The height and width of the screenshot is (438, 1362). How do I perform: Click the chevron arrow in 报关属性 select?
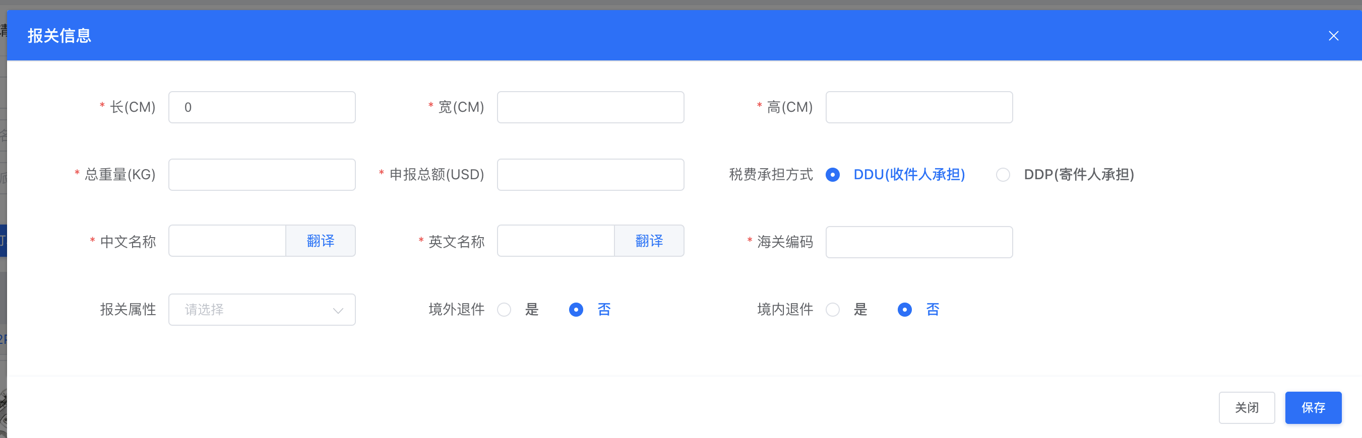[338, 310]
